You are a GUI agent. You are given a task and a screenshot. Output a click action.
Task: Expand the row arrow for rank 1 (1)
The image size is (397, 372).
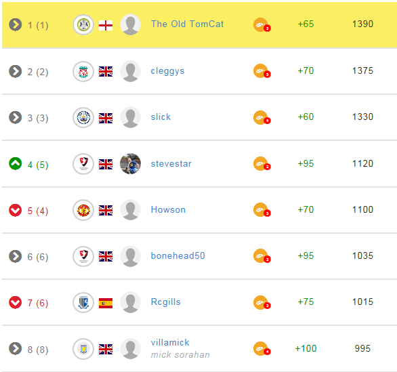(16, 24)
